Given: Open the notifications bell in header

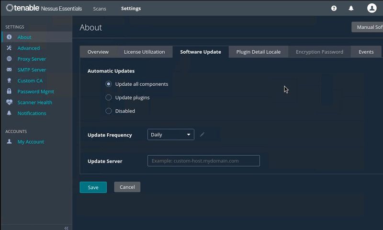Looking at the screenshot, I should pos(351,8).
